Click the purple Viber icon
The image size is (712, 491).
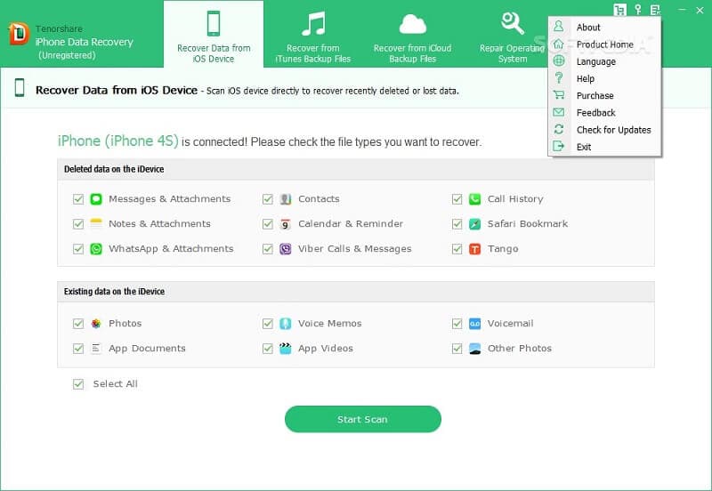click(x=286, y=249)
